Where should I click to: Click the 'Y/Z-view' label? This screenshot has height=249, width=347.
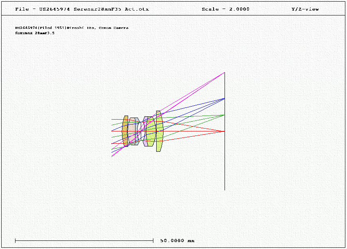coord(305,9)
